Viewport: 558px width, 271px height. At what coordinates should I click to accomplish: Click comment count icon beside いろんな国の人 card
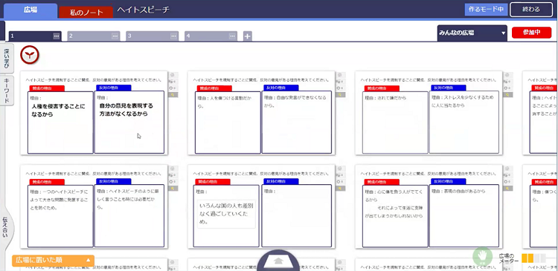click(x=340, y=175)
